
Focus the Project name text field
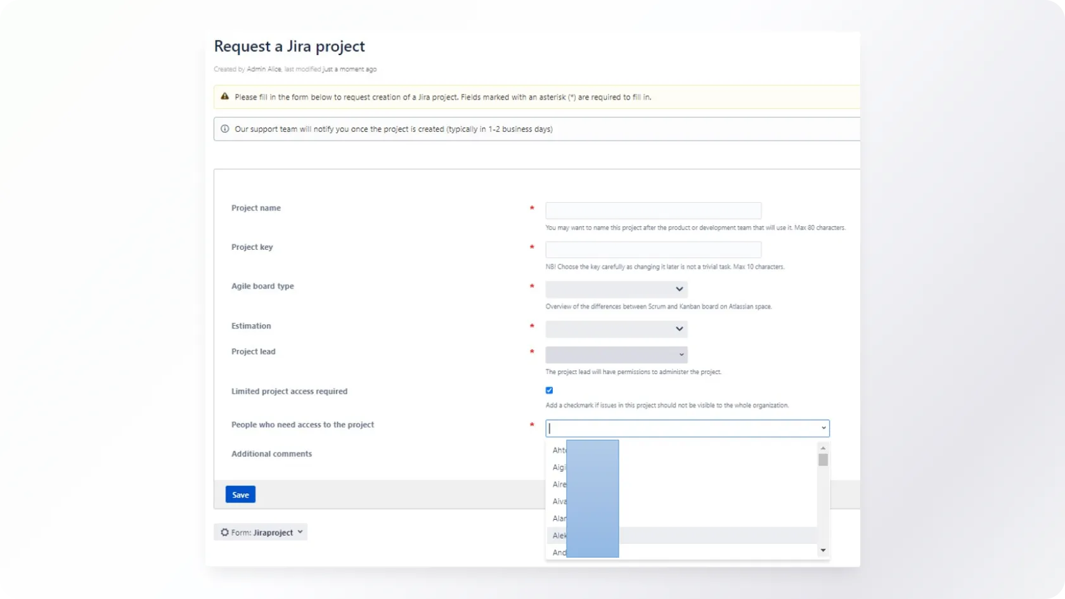pos(653,210)
